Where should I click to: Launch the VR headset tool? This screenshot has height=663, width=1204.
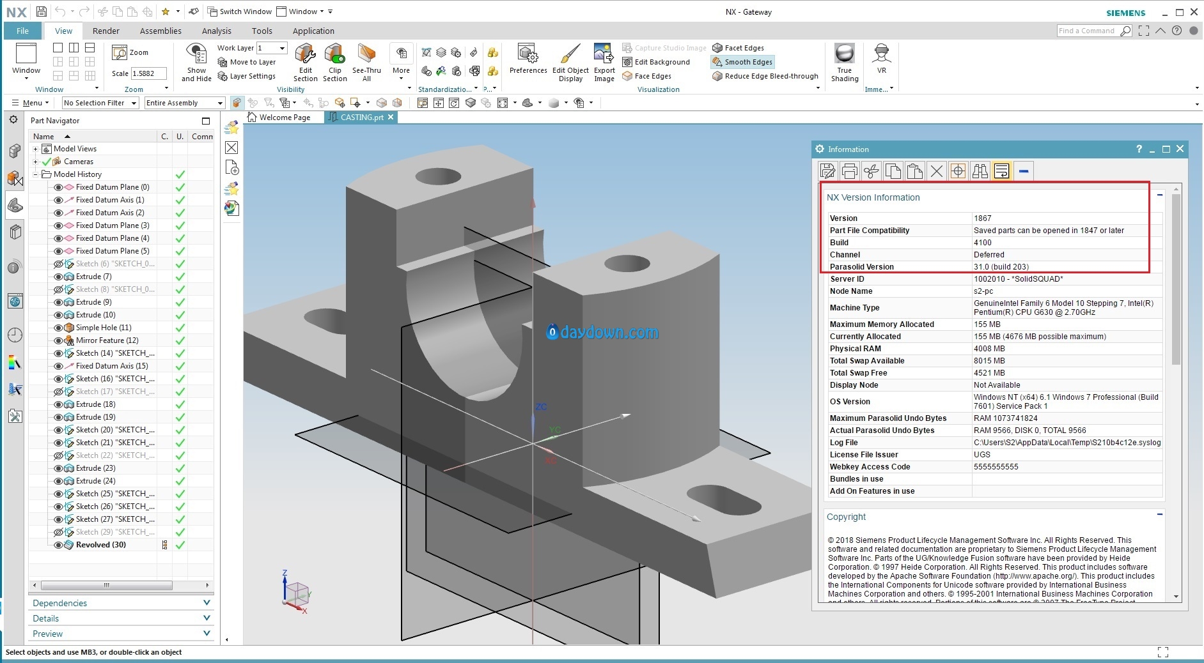click(882, 59)
